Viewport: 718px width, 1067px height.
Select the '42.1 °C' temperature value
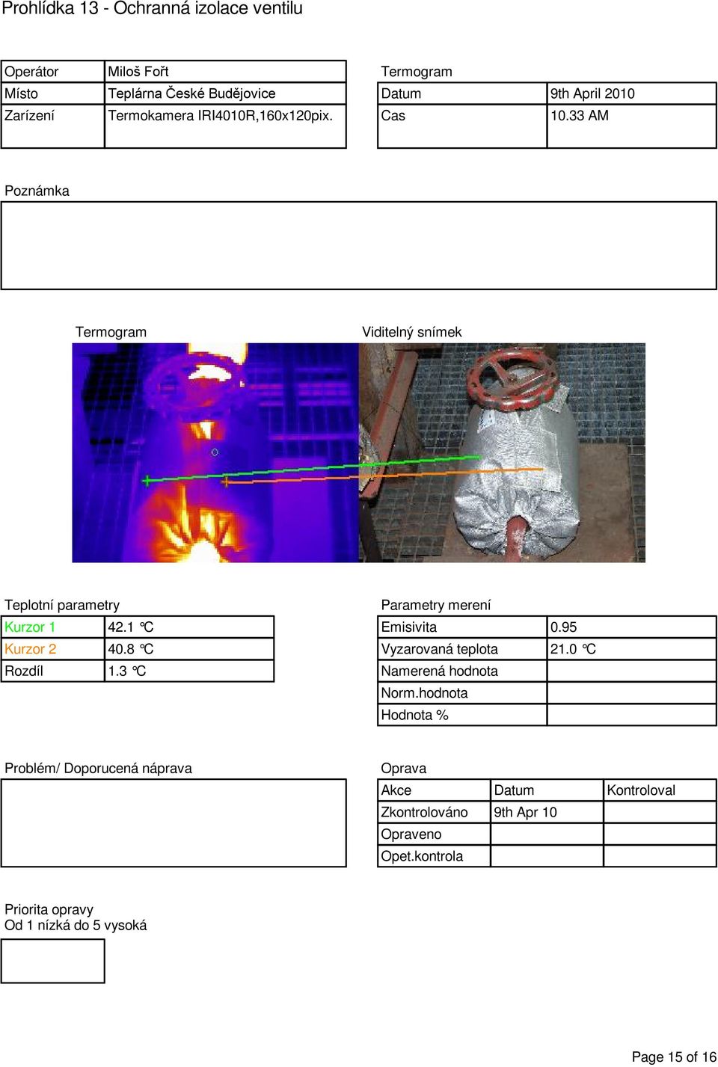point(131,627)
